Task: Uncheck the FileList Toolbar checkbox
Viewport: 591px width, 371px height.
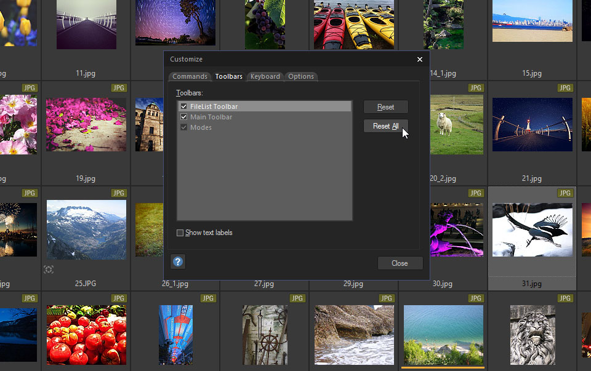Action: [x=183, y=106]
